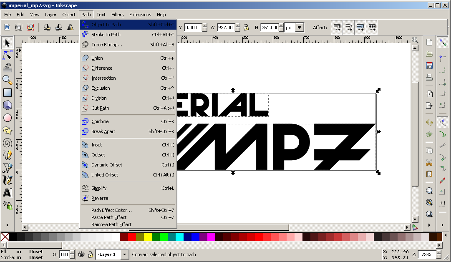Click the Print document icon
This screenshot has height=262, width=451.
pos(429,78)
